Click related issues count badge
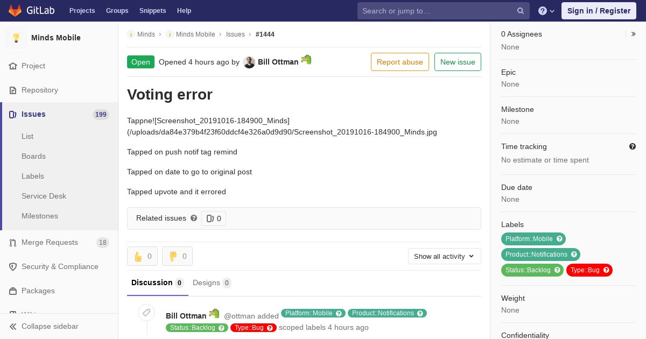The width and height of the screenshot is (646, 339). (x=214, y=218)
